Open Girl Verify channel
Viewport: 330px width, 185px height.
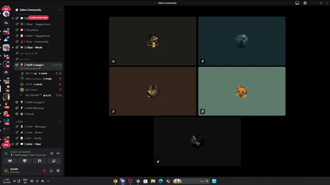click(38, 138)
